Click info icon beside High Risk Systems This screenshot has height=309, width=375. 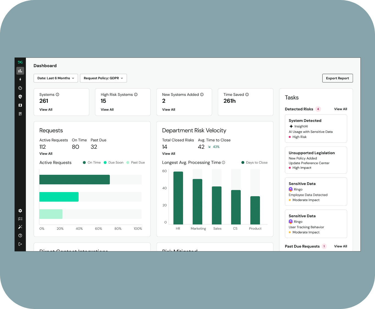(136, 95)
